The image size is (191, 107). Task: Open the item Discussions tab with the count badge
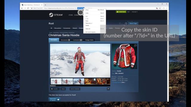65,40
